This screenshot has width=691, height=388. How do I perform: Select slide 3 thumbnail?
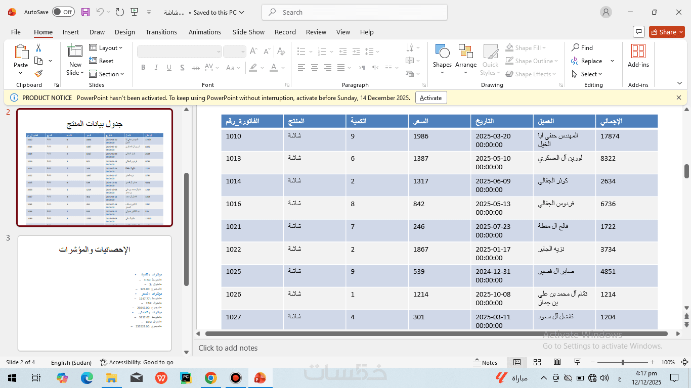point(95,293)
